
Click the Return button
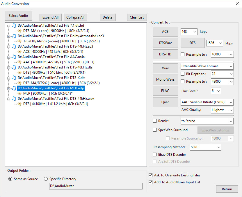(x=227, y=189)
